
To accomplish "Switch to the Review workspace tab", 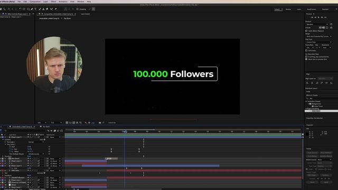I will pyautogui.click(x=288, y=9).
